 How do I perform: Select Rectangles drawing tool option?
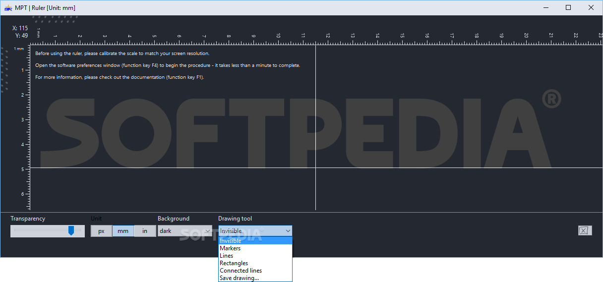(x=255, y=263)
